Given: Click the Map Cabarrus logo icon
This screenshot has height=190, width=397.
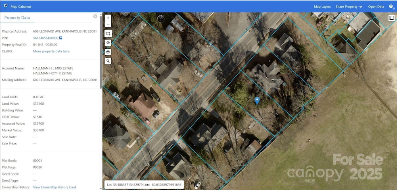Looking at the screenshot, I should point(5,6).
